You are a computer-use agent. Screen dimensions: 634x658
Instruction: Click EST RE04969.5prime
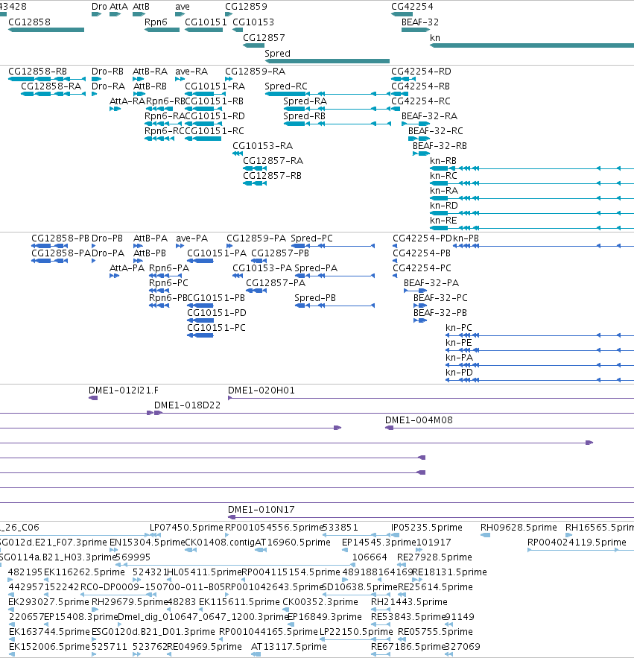pos(170,654)
